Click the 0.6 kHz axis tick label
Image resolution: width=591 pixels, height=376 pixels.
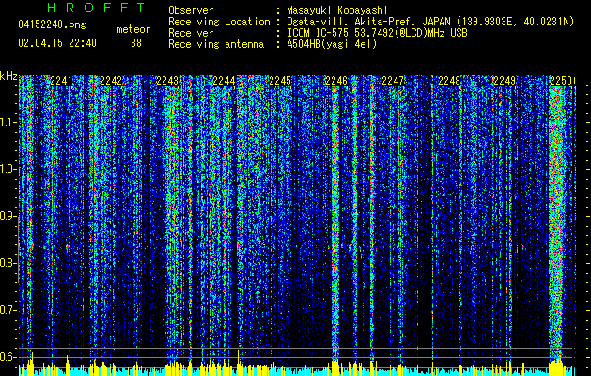8,357
